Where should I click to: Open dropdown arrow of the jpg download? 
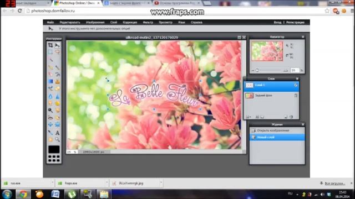161,183
